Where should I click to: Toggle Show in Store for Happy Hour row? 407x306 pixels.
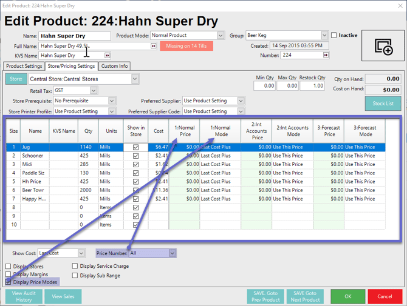(x=135, y=199)
